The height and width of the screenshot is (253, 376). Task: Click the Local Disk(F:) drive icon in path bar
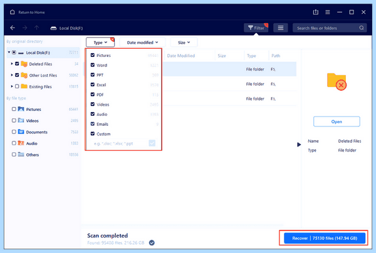click(x=53, y=28)
